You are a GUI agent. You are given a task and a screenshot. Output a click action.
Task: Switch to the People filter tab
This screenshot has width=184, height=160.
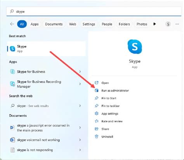click(107, 24)
